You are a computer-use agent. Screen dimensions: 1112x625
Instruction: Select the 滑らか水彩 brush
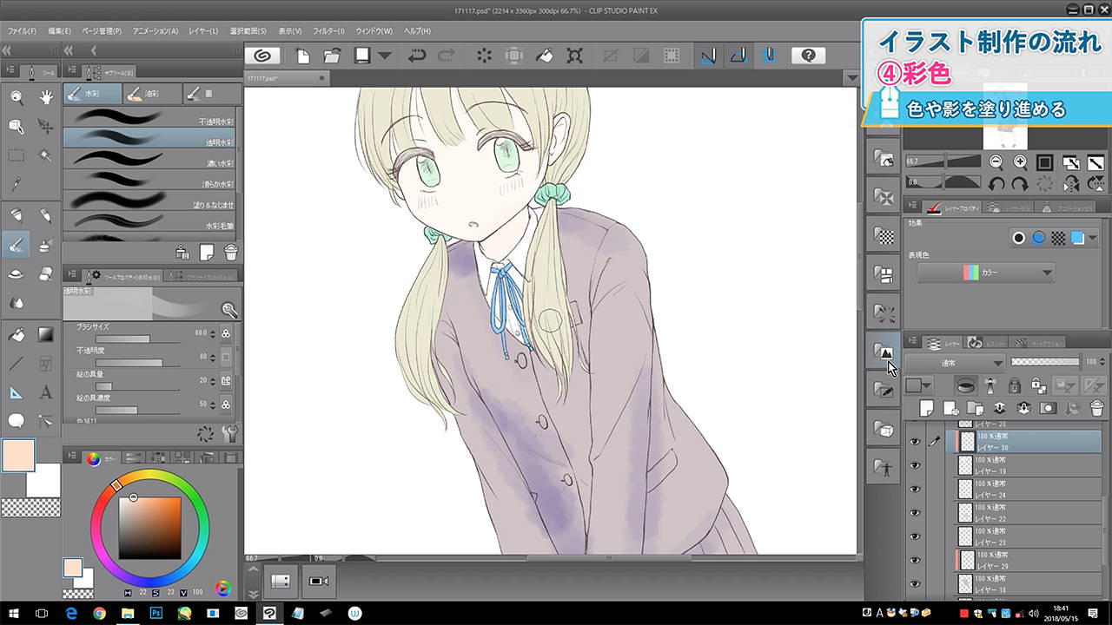click(x=150, y=181)
